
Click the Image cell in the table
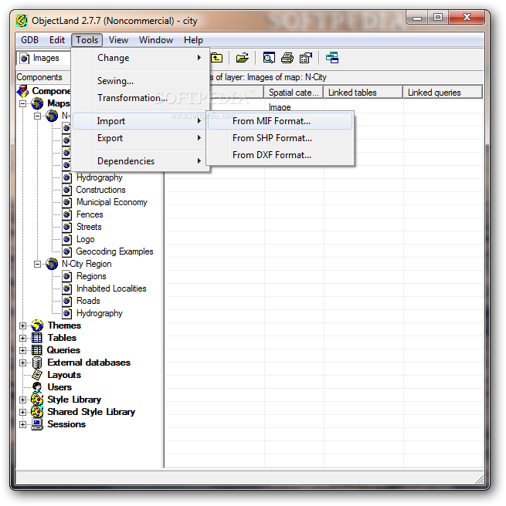click(x=280, y=106)
